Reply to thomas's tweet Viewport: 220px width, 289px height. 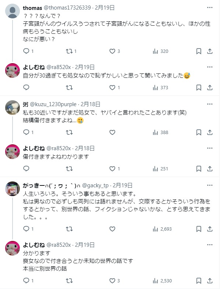(x=28, y=51)
